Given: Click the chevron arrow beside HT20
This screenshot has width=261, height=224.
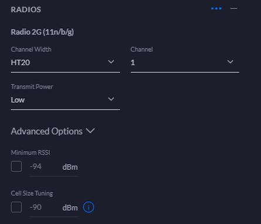Looking at the screenshot, I should click(111, 62).
